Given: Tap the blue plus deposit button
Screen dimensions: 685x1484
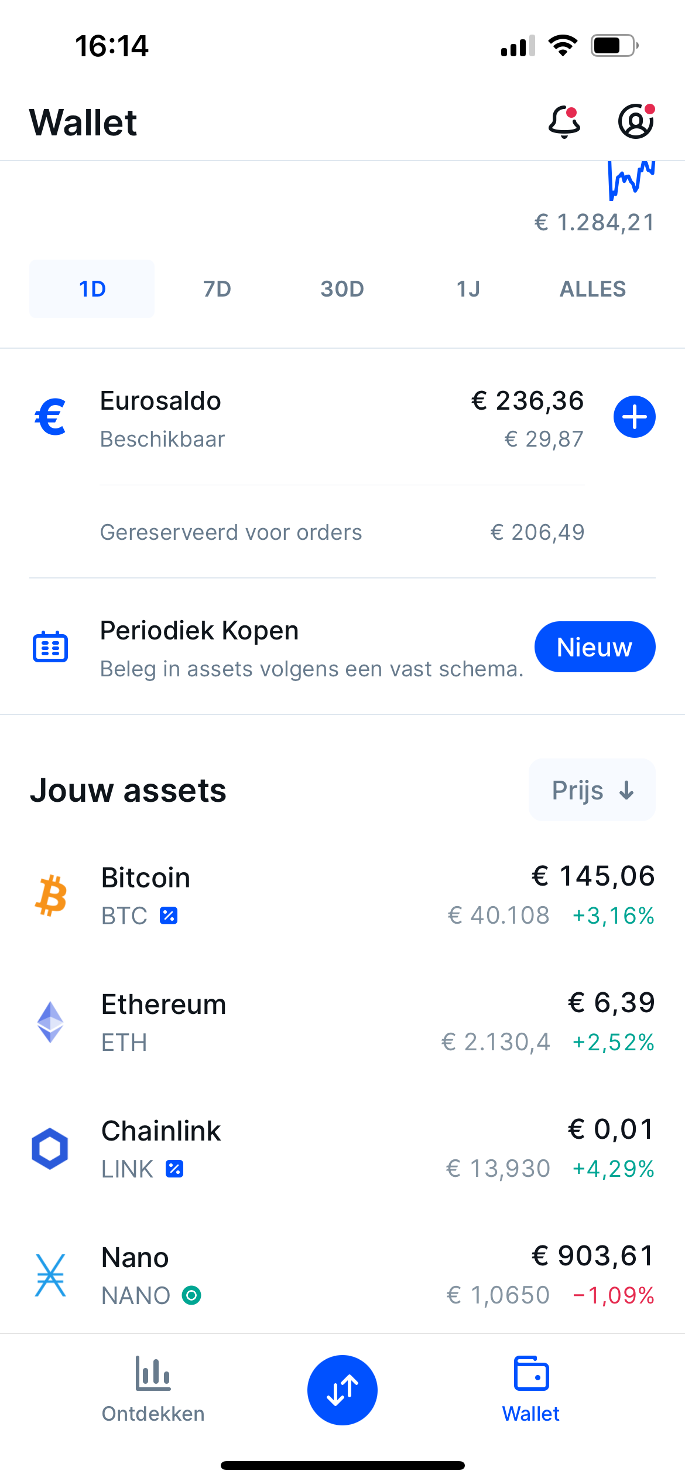Looking at the screenshot, I should pos(635,417).
